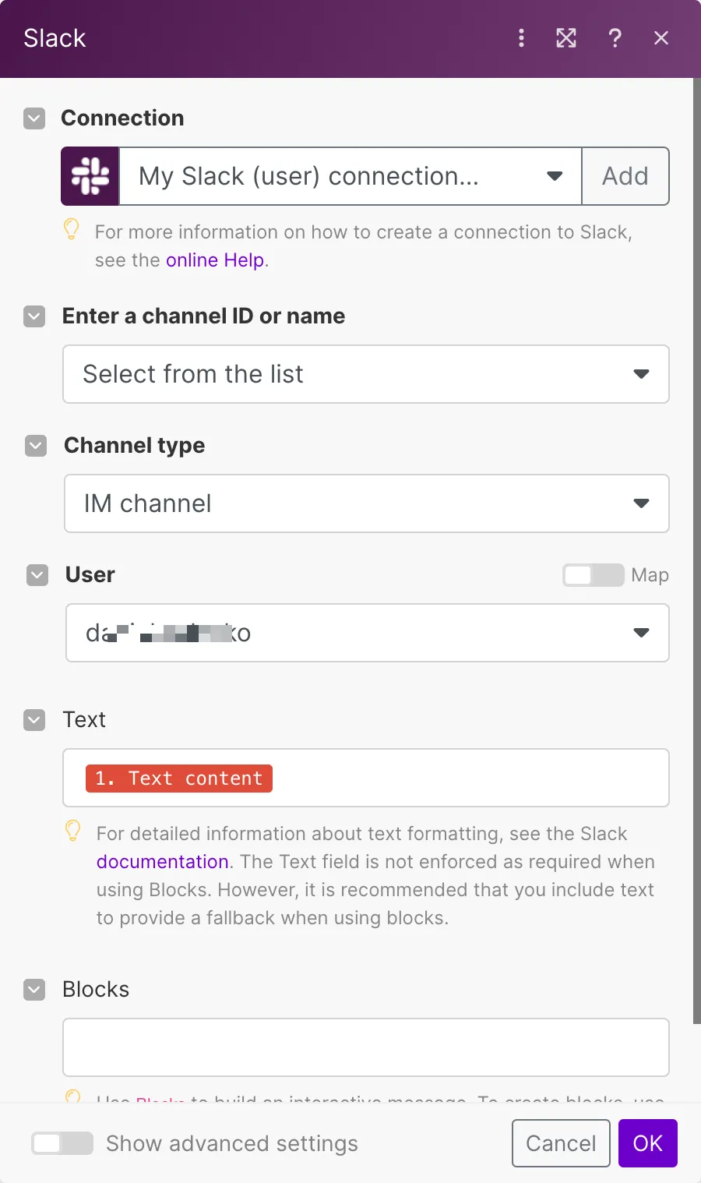The width and height of the screenshot is (701, 1183).
Task: Toggle the Map switch for User
Action: [594, 575]
